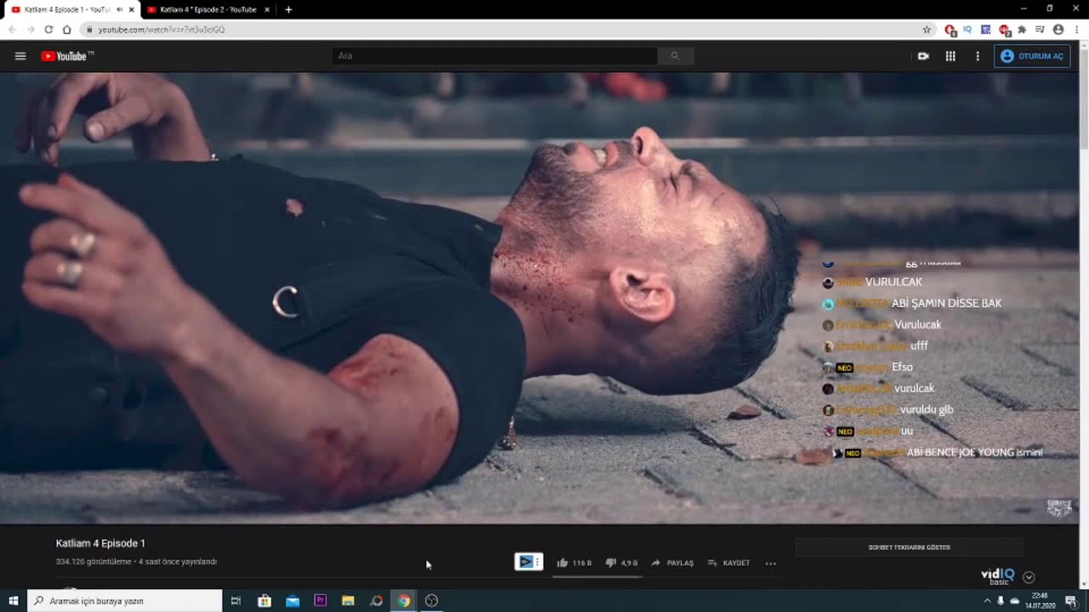
Task: Open the create video camera icon
Action: (x=923, y=56)
